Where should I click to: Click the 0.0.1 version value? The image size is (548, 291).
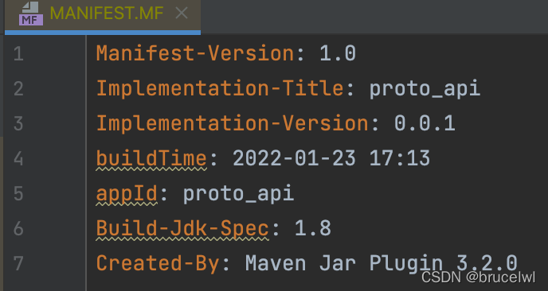click(425, 124)
